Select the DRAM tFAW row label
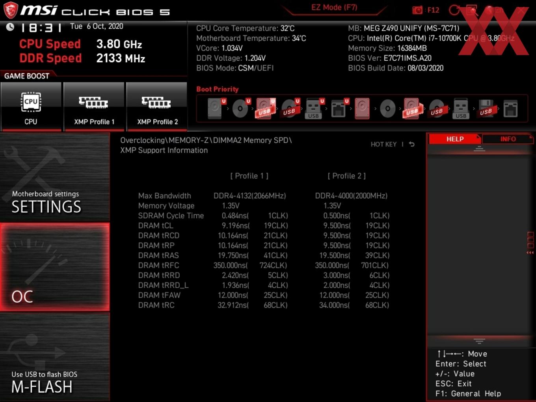The image size is (536, 402). pyautogui.click(x=159, y=295)
